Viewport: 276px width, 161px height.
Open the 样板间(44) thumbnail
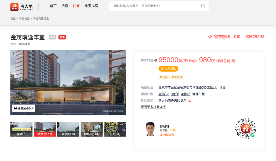[x=91, y=129]
